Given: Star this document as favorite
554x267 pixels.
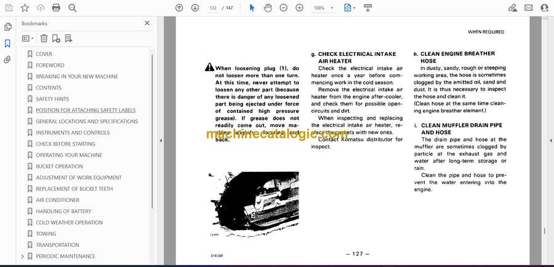Looking at the screenshot, I should (x=25, y=8).
